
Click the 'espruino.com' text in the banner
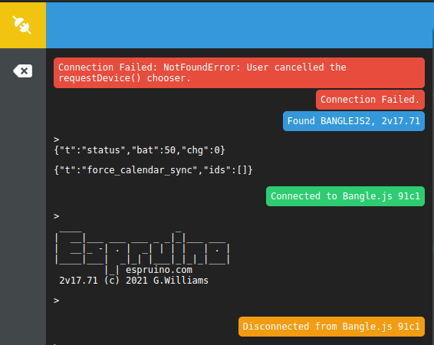pos(159,270)
